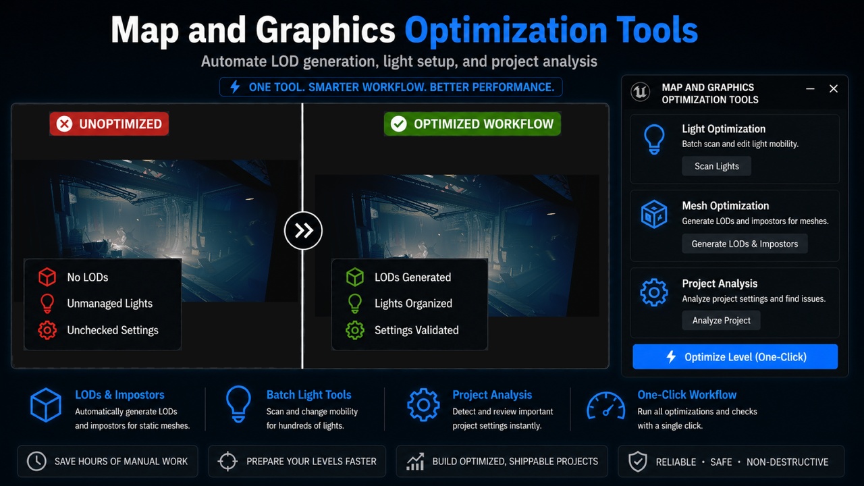Click the lightning bolt on Optimize Level button
The image size is (864, 486).
(x=671, y=357)
